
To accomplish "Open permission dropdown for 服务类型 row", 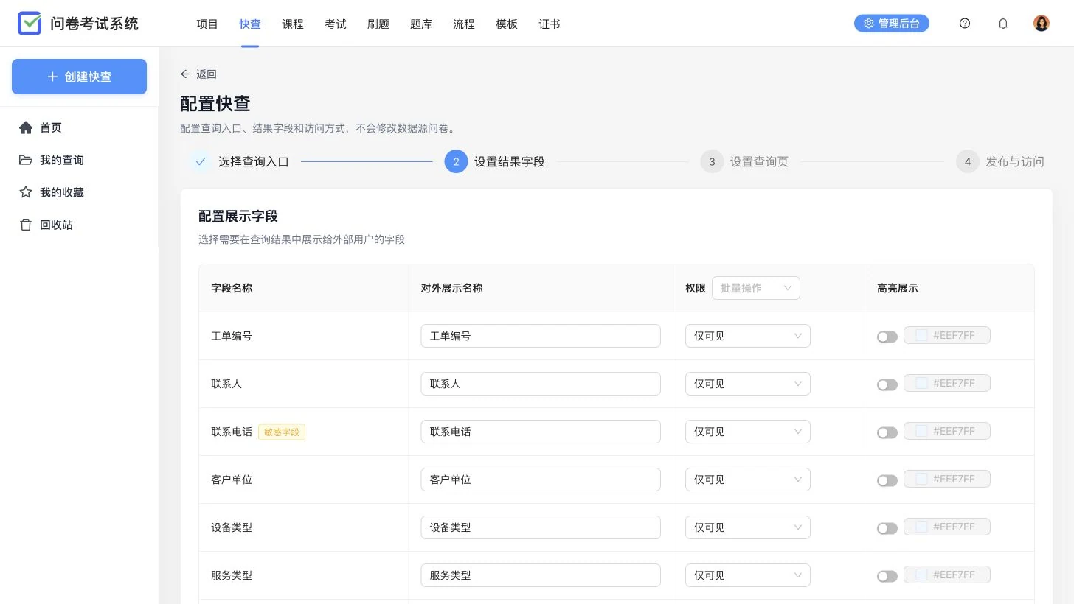I will click(748, 575).
